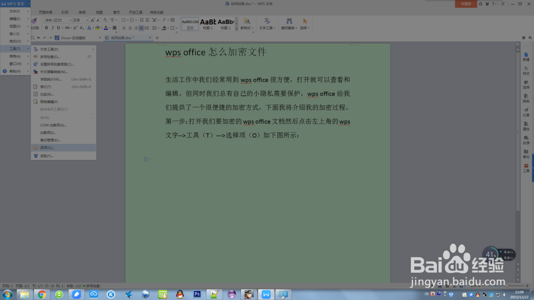Viewport: 534px width, 300px height.
Task: Click 皮肤(Y)... skin entry
Action: (64, 156)
